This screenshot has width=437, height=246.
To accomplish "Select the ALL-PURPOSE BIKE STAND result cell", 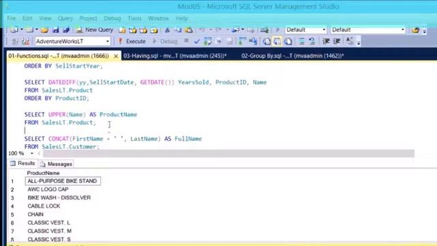I will (63, 181).
